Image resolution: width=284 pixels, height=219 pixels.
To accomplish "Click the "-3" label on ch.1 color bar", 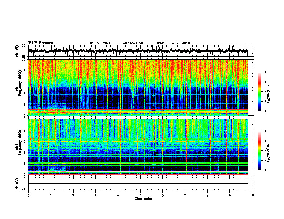I will pyautogui.click(x=265, y=72).
